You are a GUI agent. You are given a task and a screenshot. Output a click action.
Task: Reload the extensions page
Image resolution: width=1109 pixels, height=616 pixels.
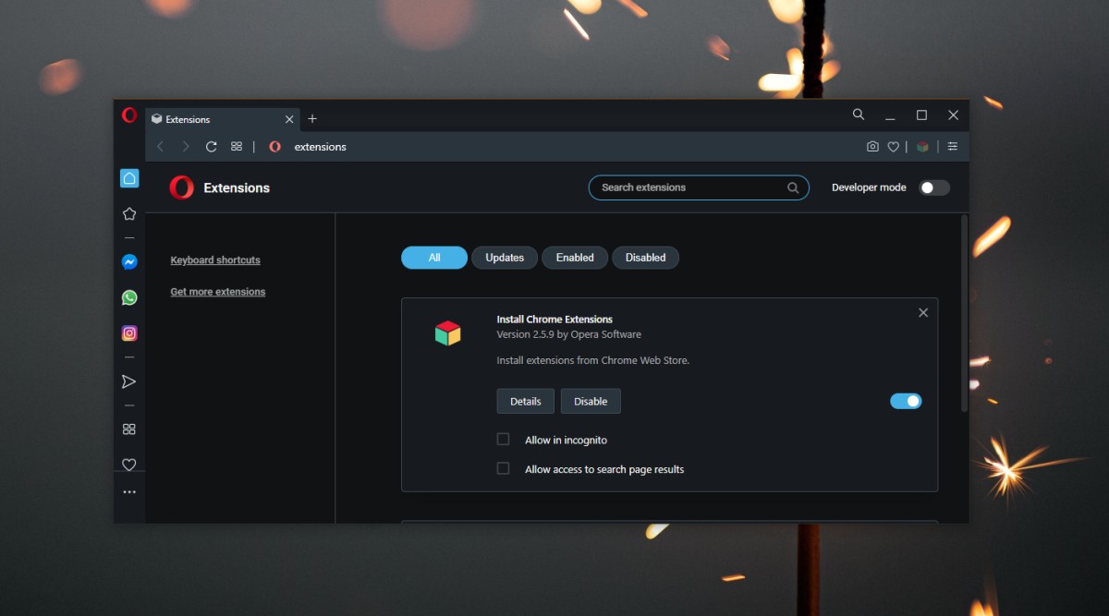pyautogui.click(x=211, y=146)
